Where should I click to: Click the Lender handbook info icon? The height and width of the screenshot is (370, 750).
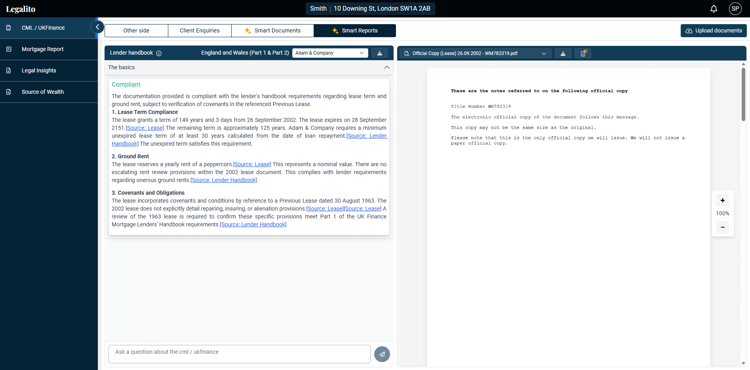[159, 53]
